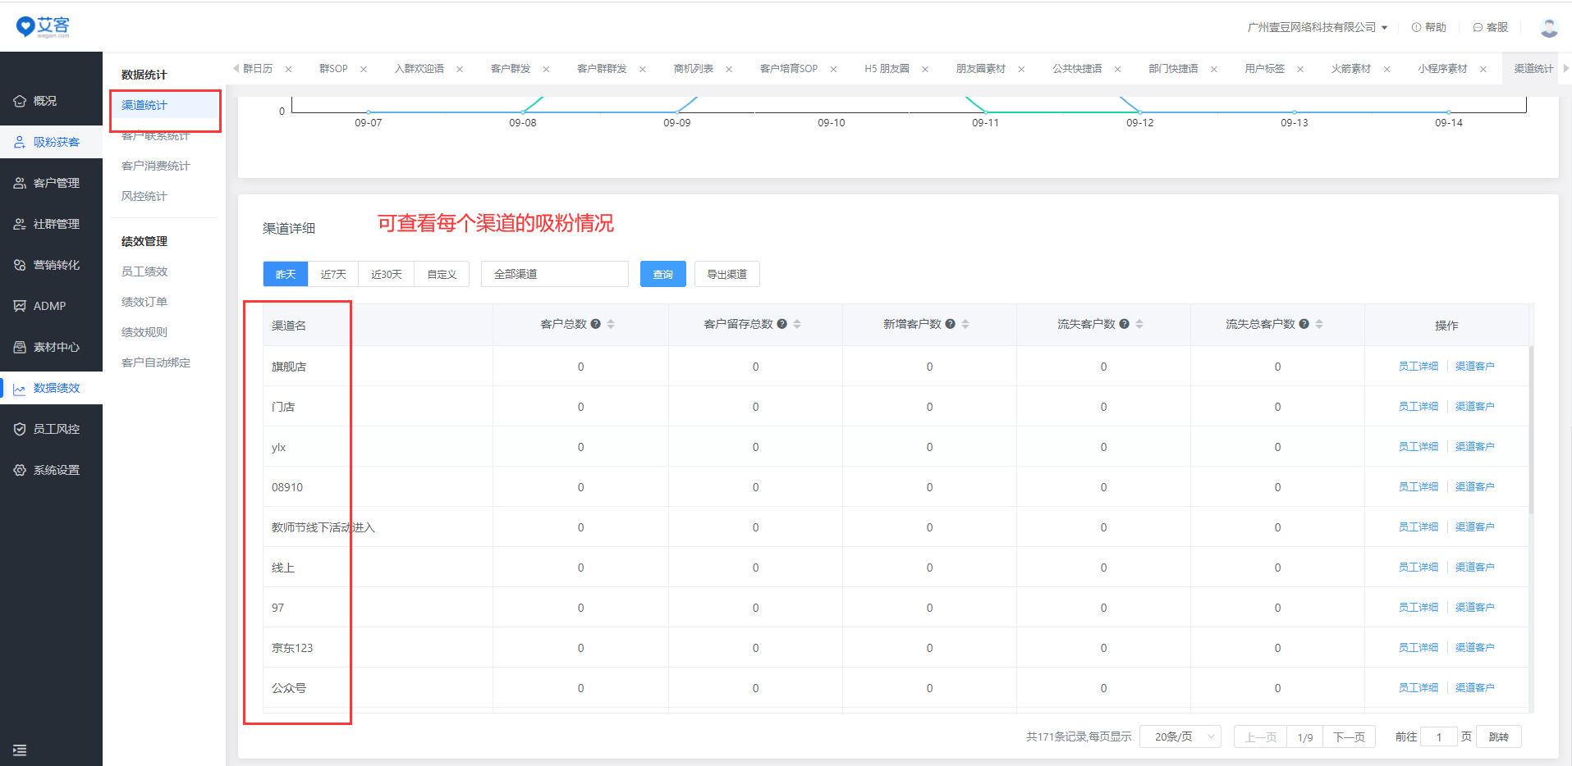Expand the 20条/页 page size dropdown
This screenshot has height=766, width=1572.
1180,736
